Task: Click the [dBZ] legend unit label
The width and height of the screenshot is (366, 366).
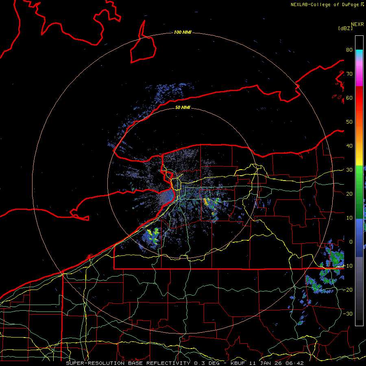Action: click(345, 28)
